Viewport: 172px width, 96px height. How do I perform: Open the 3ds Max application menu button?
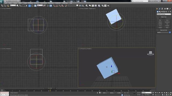(2, 2)
